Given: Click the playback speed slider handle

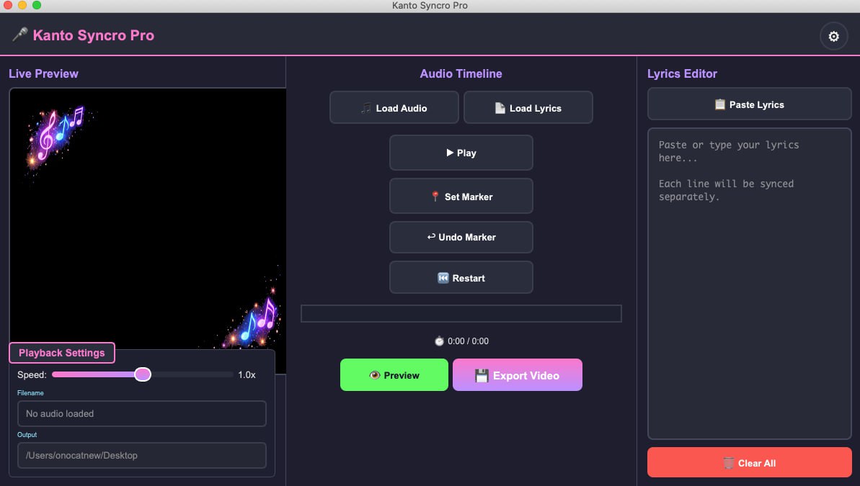Looking at the screenshot, I should [x=143, y=374].
